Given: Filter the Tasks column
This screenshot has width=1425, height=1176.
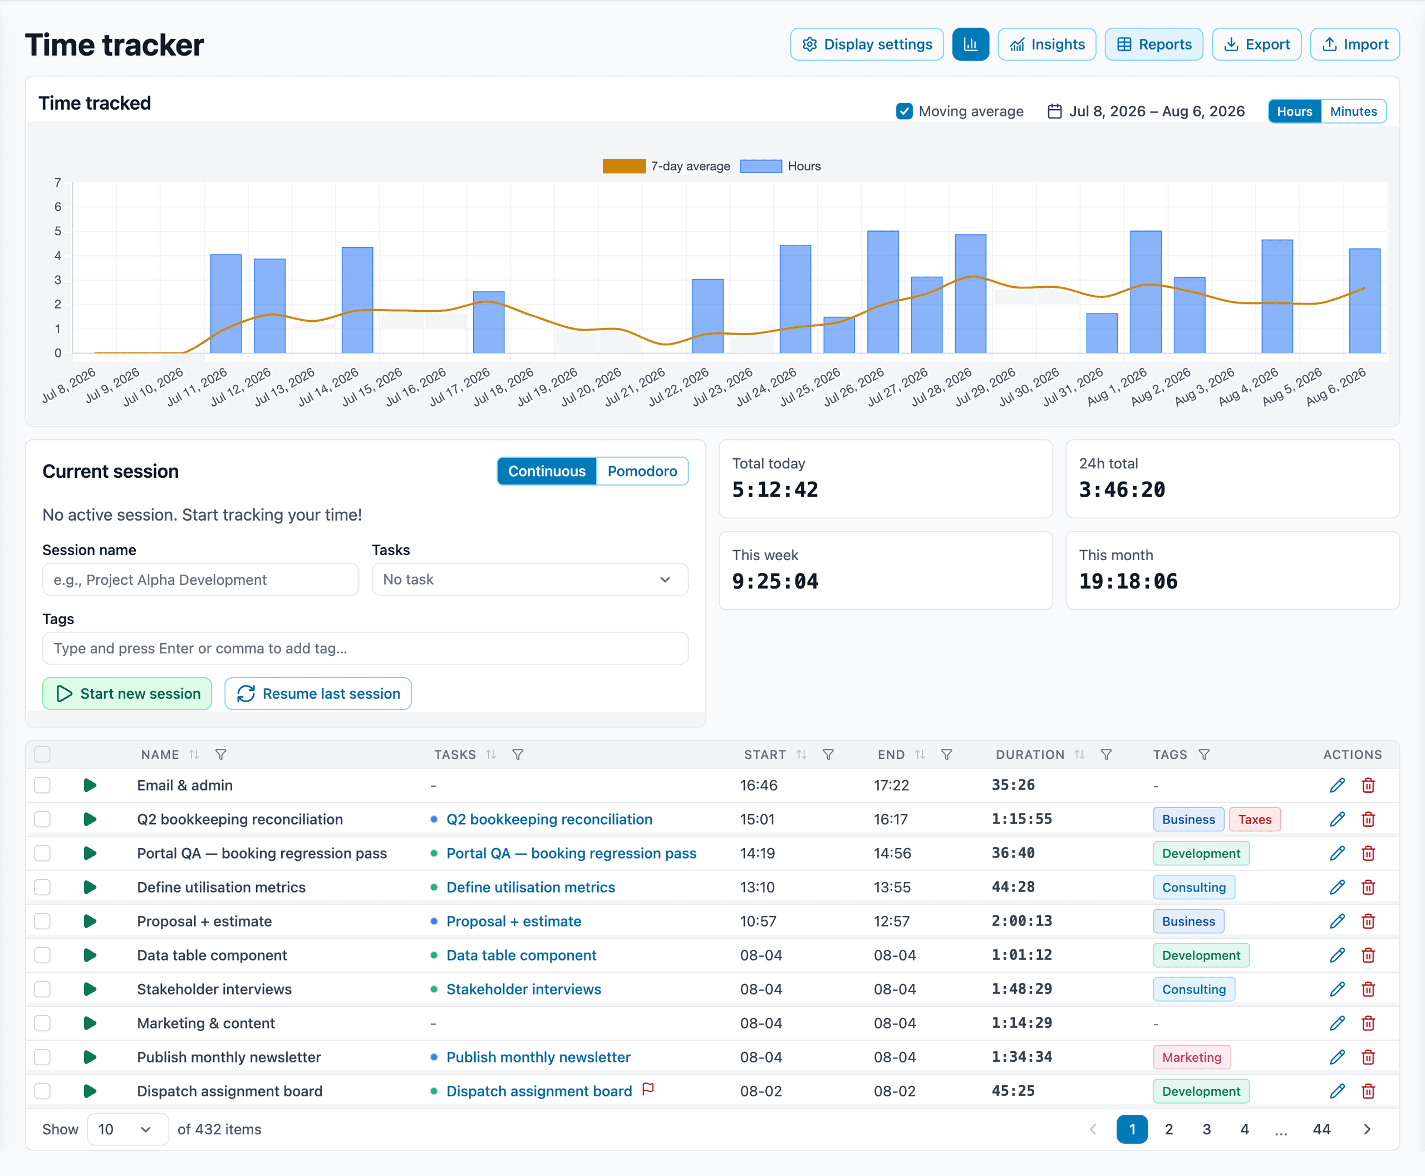Looking at the screenshot, I should [518, 754].
